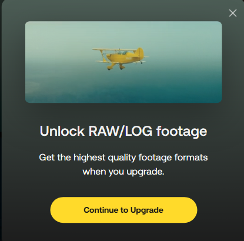This screenshot has height=241, width=244.
Task: Click the biplane's tail fin in the preview
Action: pos(140,53)
